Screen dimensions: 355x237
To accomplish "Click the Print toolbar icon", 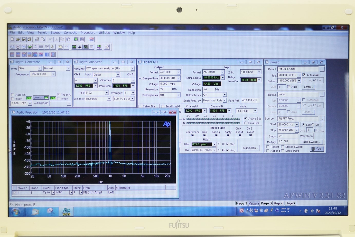I will 37,39.
